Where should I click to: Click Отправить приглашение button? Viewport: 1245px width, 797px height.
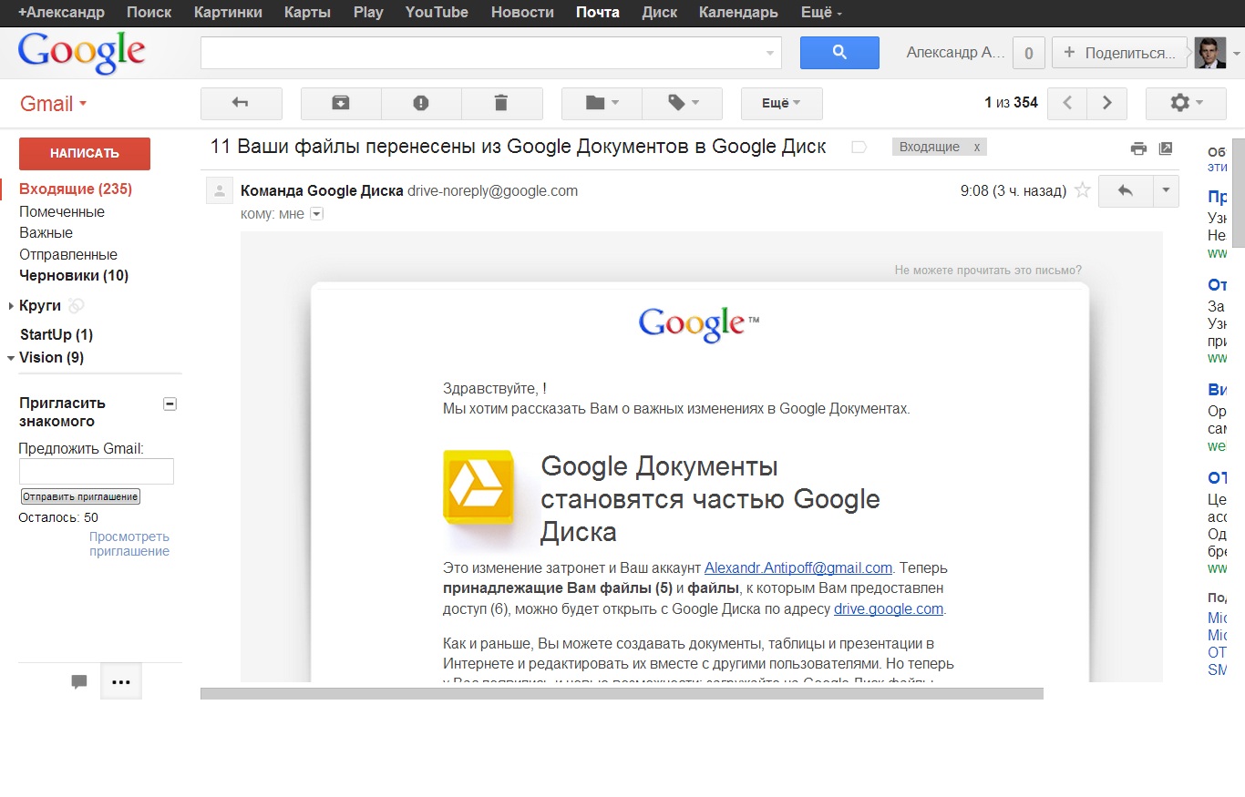80,496
